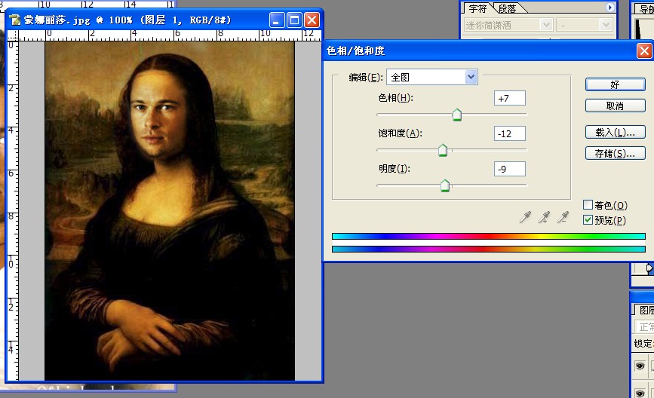Screen dimensions: 654x398
Task: Click the lightness value field showing -9
Action: tap(510, 169)
